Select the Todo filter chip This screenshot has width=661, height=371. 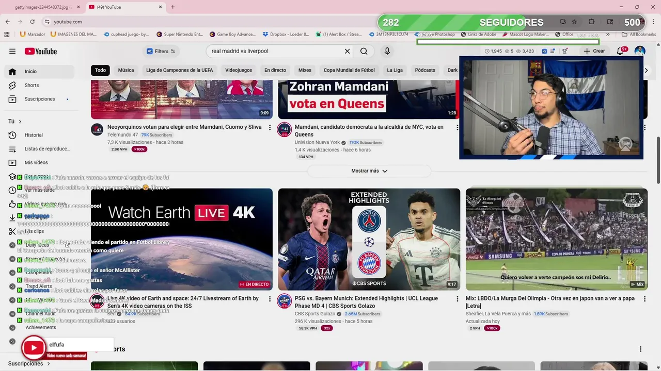pos(100,70)
